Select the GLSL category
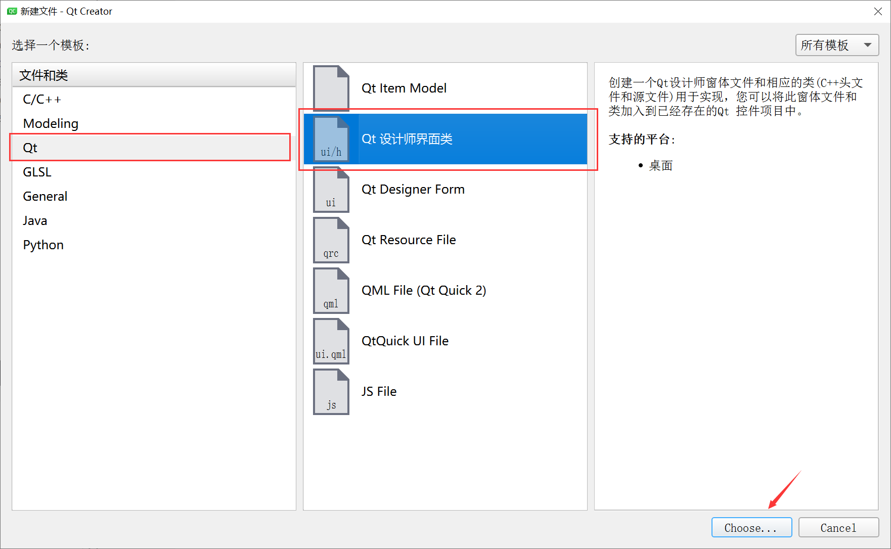 pyautogui.click(x=154, y=172)
